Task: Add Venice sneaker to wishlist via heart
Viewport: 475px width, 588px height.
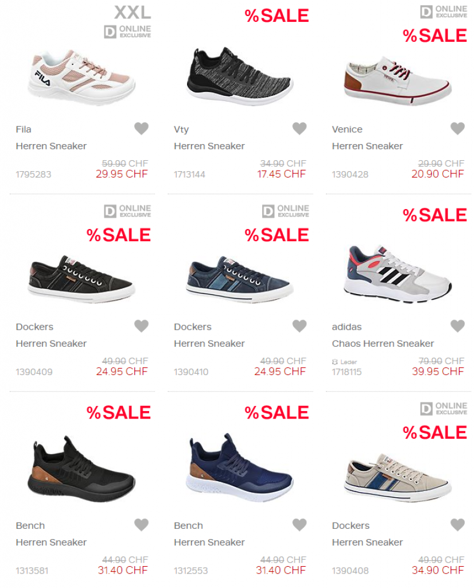Action: [457, 129]
